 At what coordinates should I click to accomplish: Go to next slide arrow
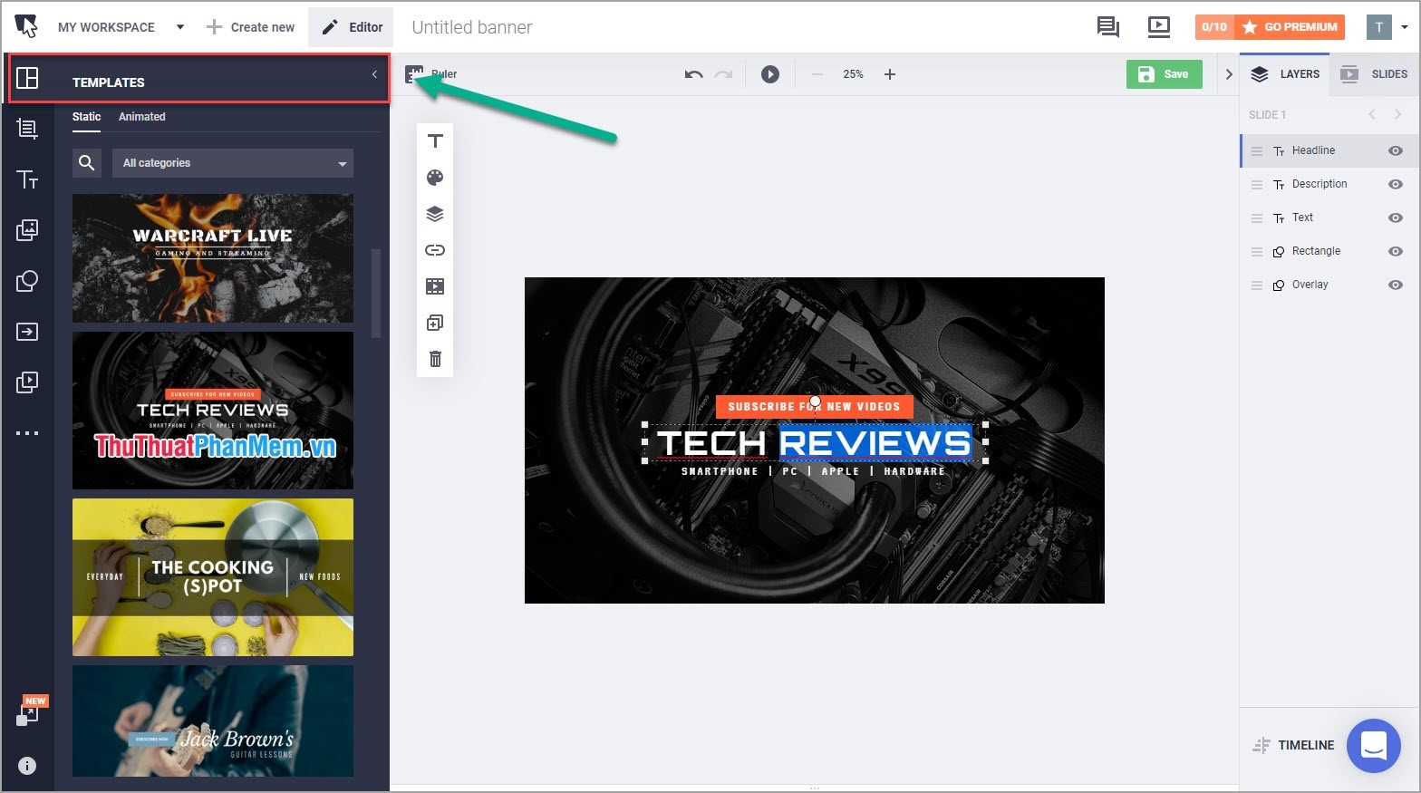click(1397, 114)
